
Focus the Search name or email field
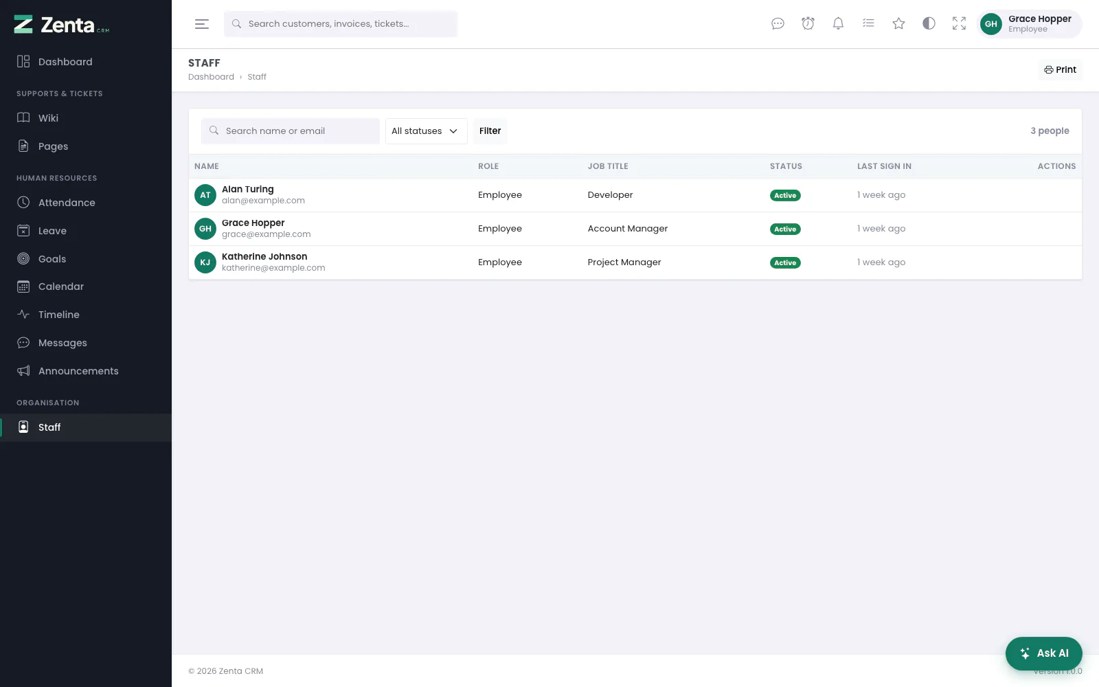[x=290, y=131]
